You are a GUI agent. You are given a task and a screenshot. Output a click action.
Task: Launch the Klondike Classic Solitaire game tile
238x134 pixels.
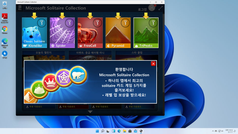click(x=35, y=33)
